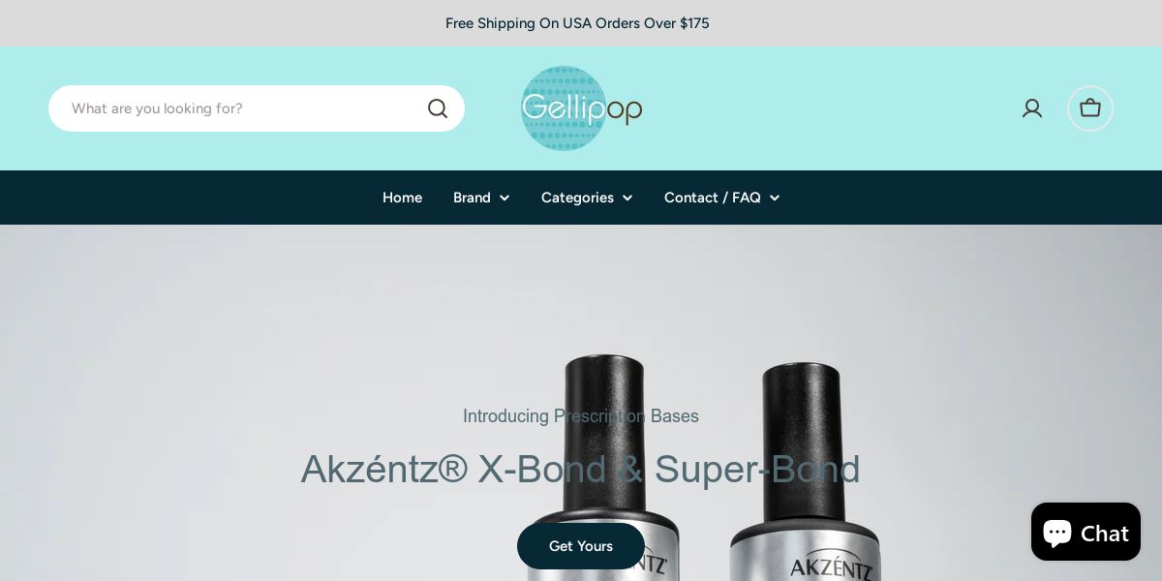Expand the Brand dropdown chevron
1162x581 pixels.
pos(505,198)
